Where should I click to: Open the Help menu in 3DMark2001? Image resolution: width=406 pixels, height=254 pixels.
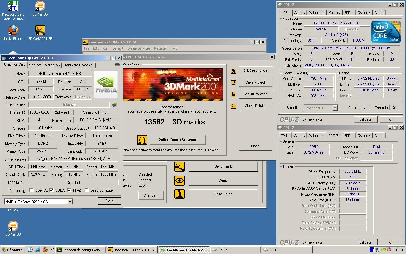[x=174, y=48]
